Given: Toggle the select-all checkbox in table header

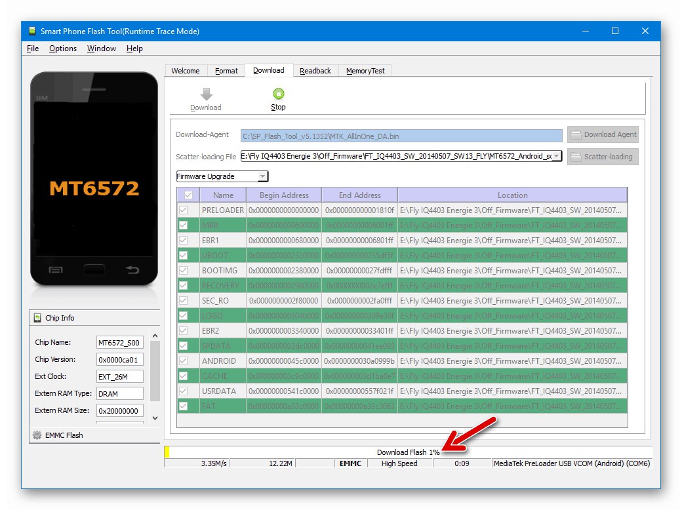Looking at the screenshot, I should tap(188, 195).
